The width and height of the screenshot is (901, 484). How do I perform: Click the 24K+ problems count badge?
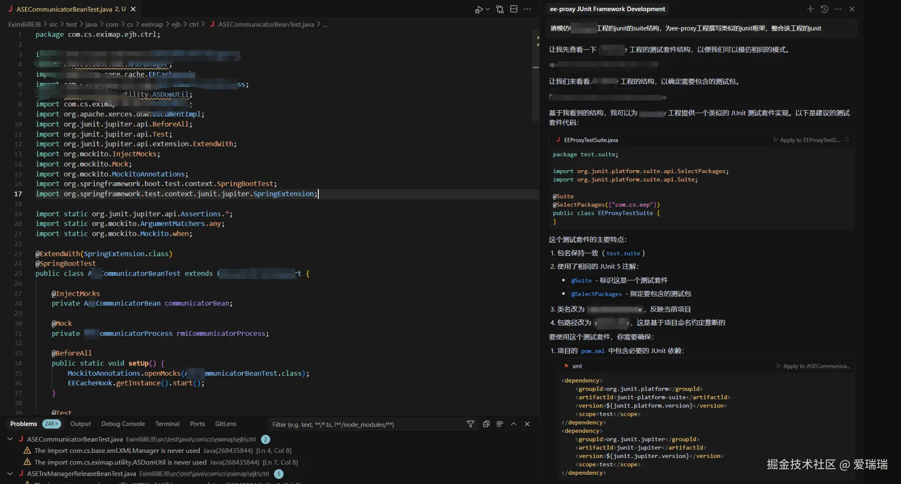tap(52, 424)
